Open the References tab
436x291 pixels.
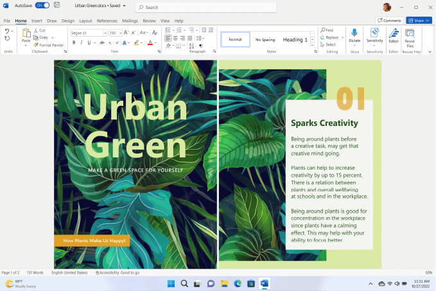coord(107,21)
